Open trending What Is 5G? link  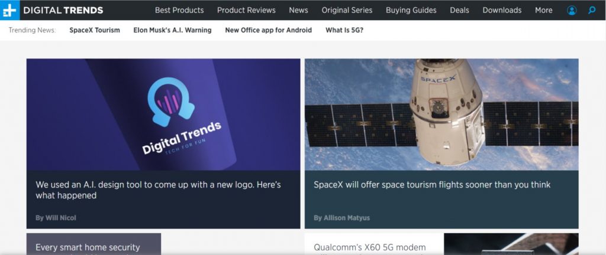pyautogui.click(x=344, y=30)
